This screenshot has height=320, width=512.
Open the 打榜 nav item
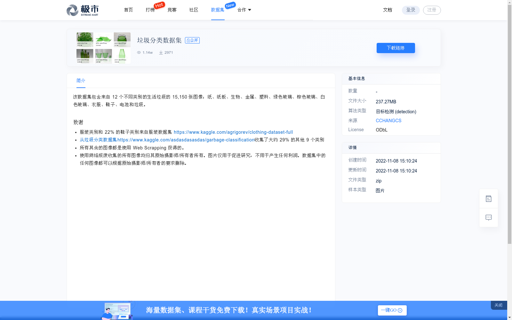150,10
